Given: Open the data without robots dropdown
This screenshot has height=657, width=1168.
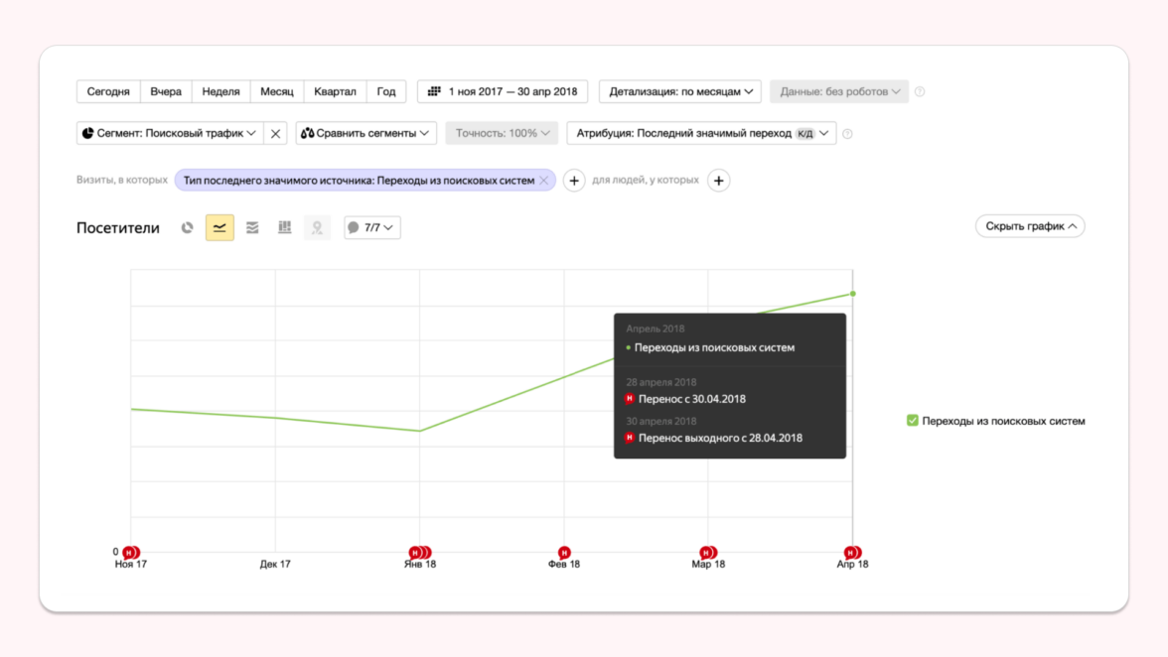Looking at the screenshot, I should tap(839, 91).
